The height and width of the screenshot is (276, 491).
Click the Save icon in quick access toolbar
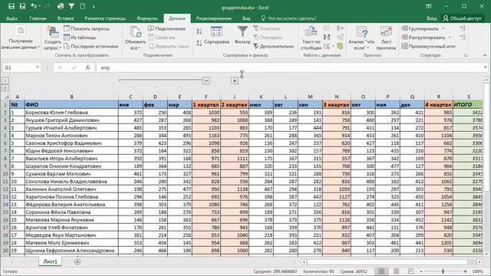pyautogui.click(x=12, y=6)
